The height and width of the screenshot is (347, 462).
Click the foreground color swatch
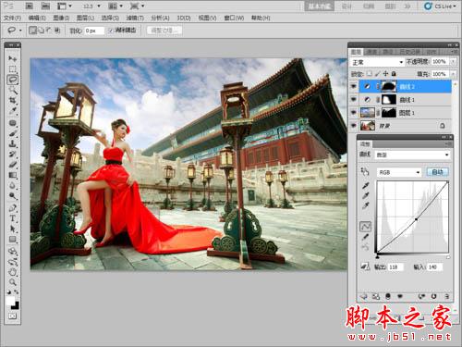(x=10, y=301)
